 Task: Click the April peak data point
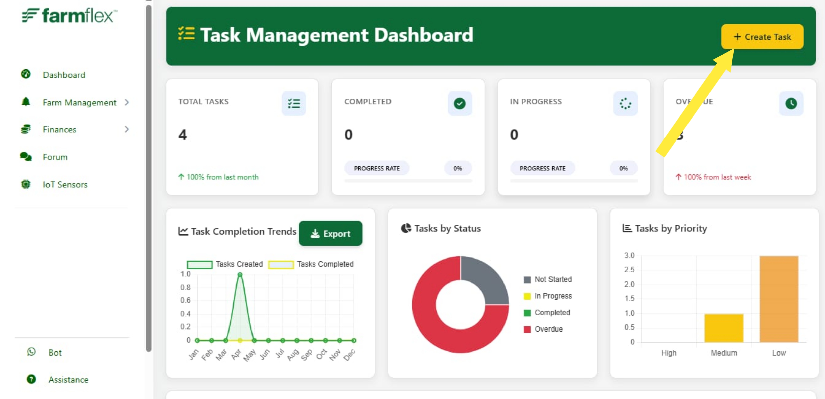tap(240, 274)
